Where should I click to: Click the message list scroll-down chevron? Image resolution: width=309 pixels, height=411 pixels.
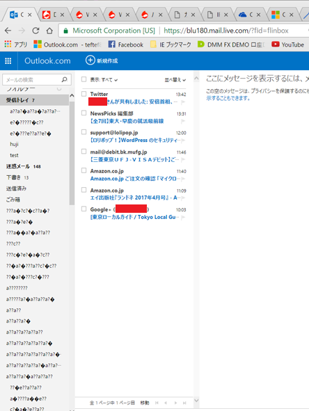tap(196, 401)
